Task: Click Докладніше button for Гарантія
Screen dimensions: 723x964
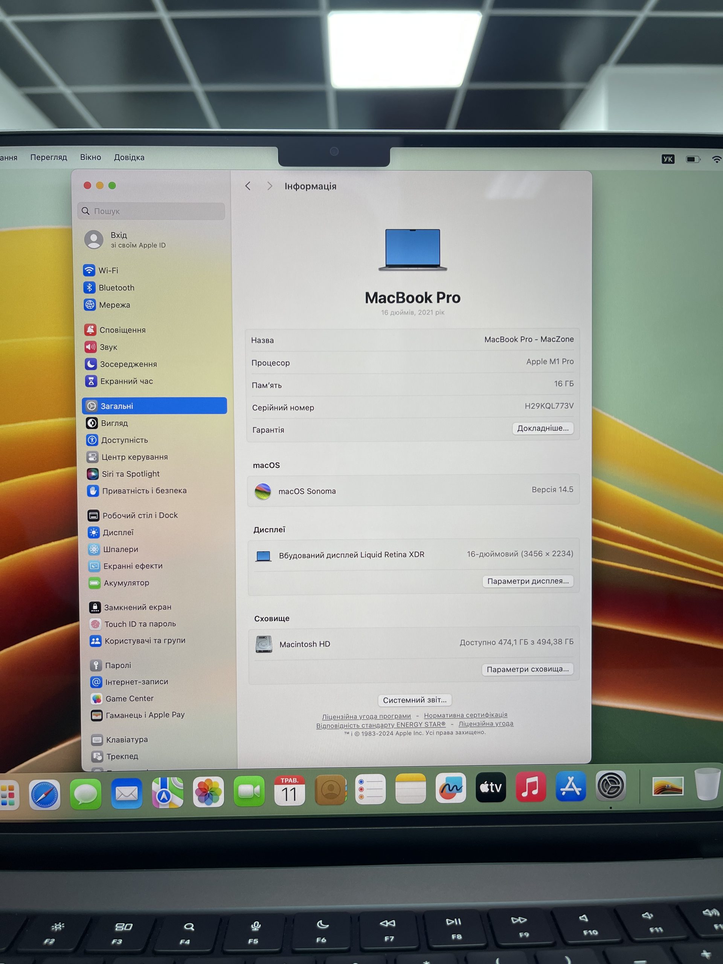Action: click(543, 428)
